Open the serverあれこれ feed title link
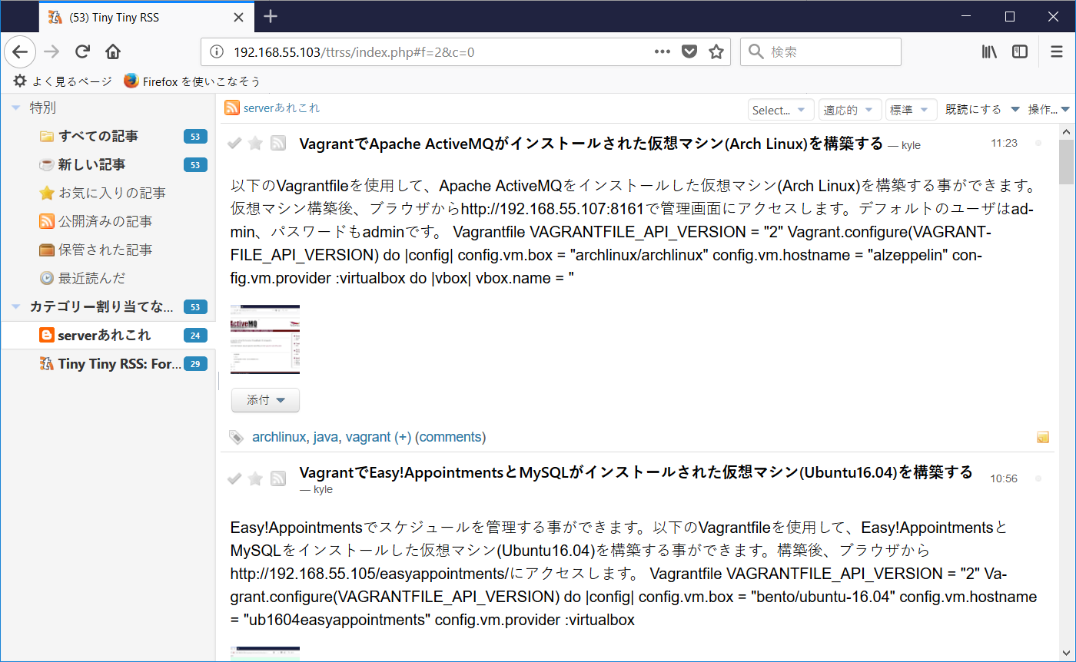This screenshot has width=1076, height=662. pos(281,108)
